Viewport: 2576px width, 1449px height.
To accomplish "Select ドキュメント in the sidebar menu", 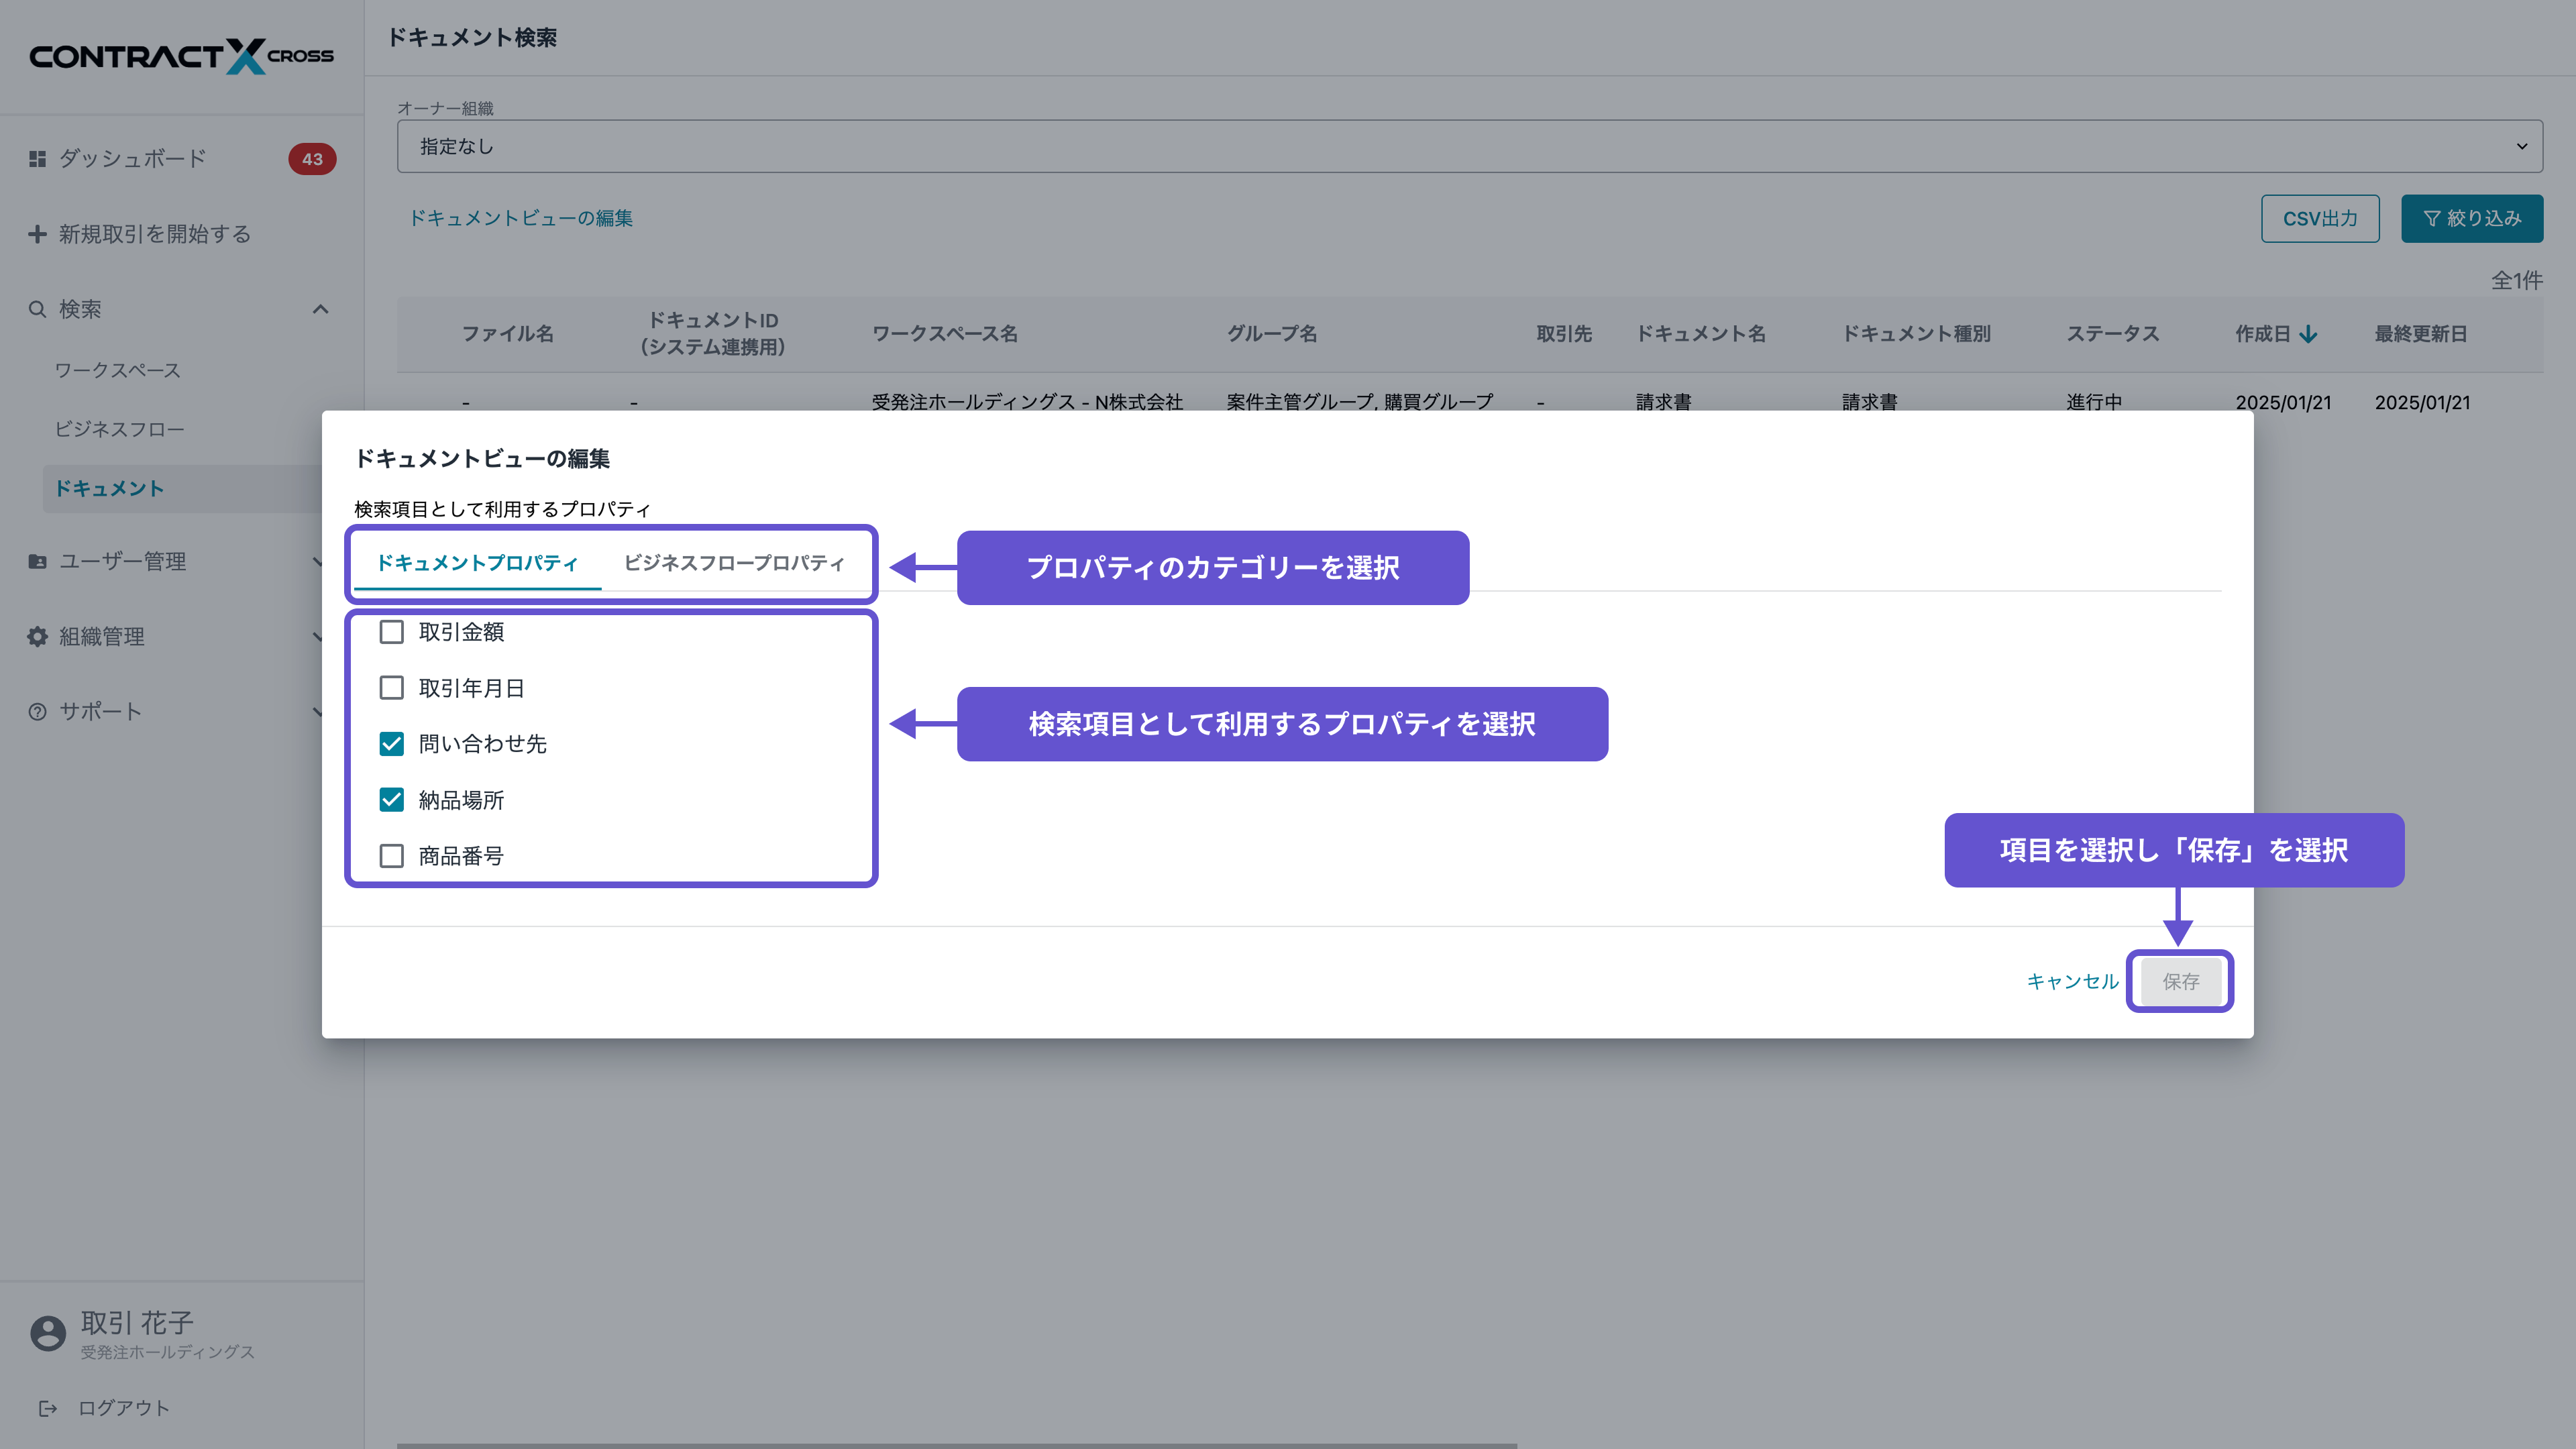I will (x=110, y=489).
